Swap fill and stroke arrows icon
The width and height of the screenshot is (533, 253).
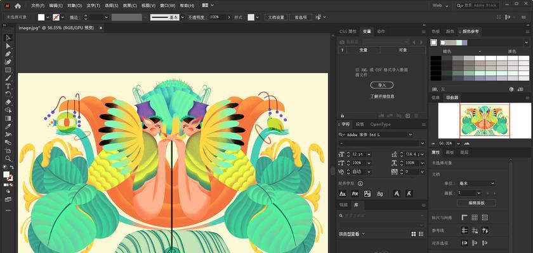(x=11, y=168)
